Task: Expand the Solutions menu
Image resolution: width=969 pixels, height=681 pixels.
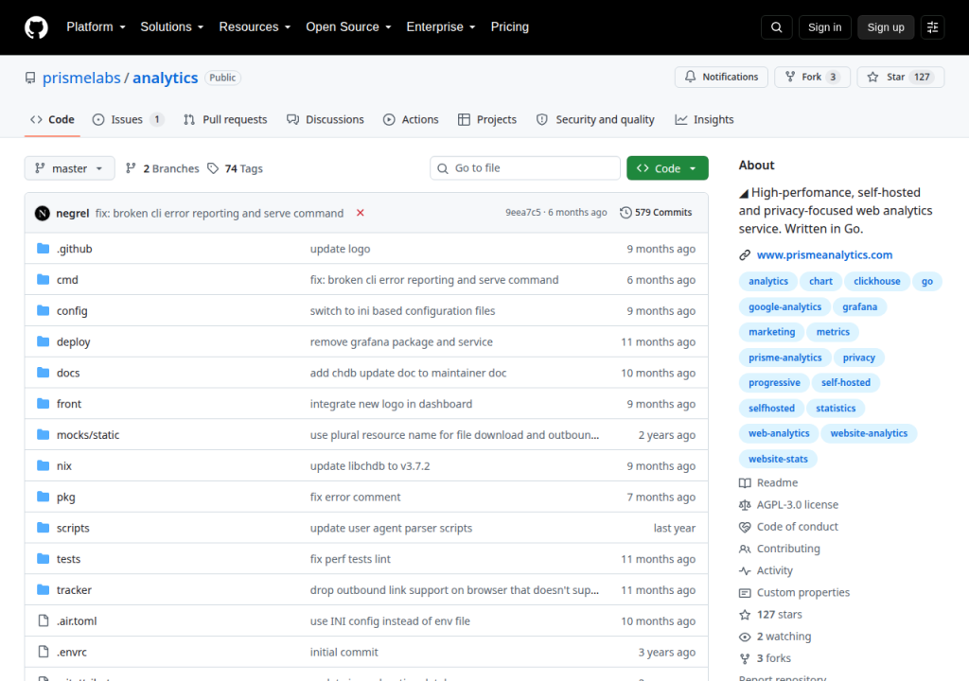Action: point(172,27)
